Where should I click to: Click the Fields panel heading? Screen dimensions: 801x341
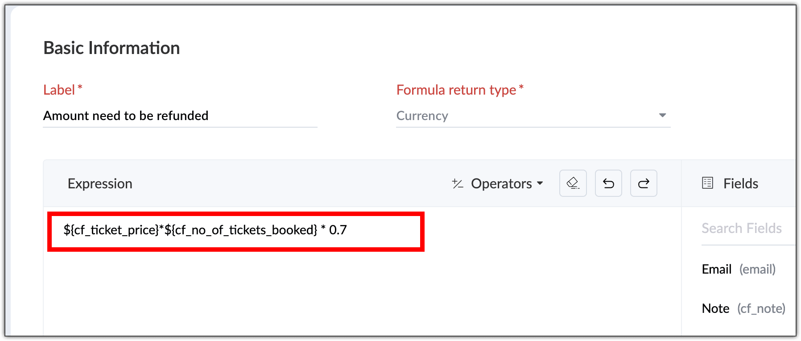pyautogui.click(x=740, y=183)
